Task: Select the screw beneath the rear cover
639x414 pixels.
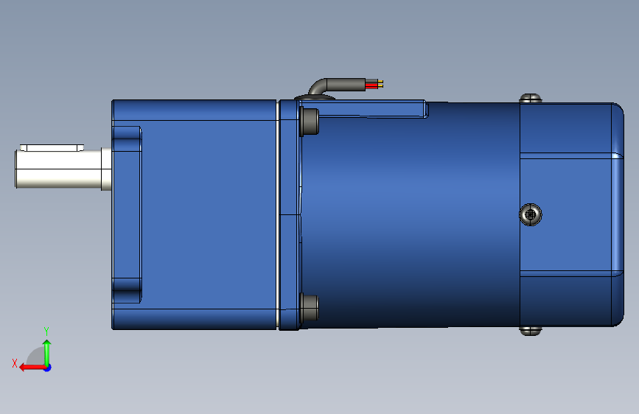Action: click(x=530, y=331)
